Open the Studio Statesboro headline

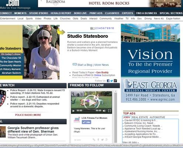point(88,36)
